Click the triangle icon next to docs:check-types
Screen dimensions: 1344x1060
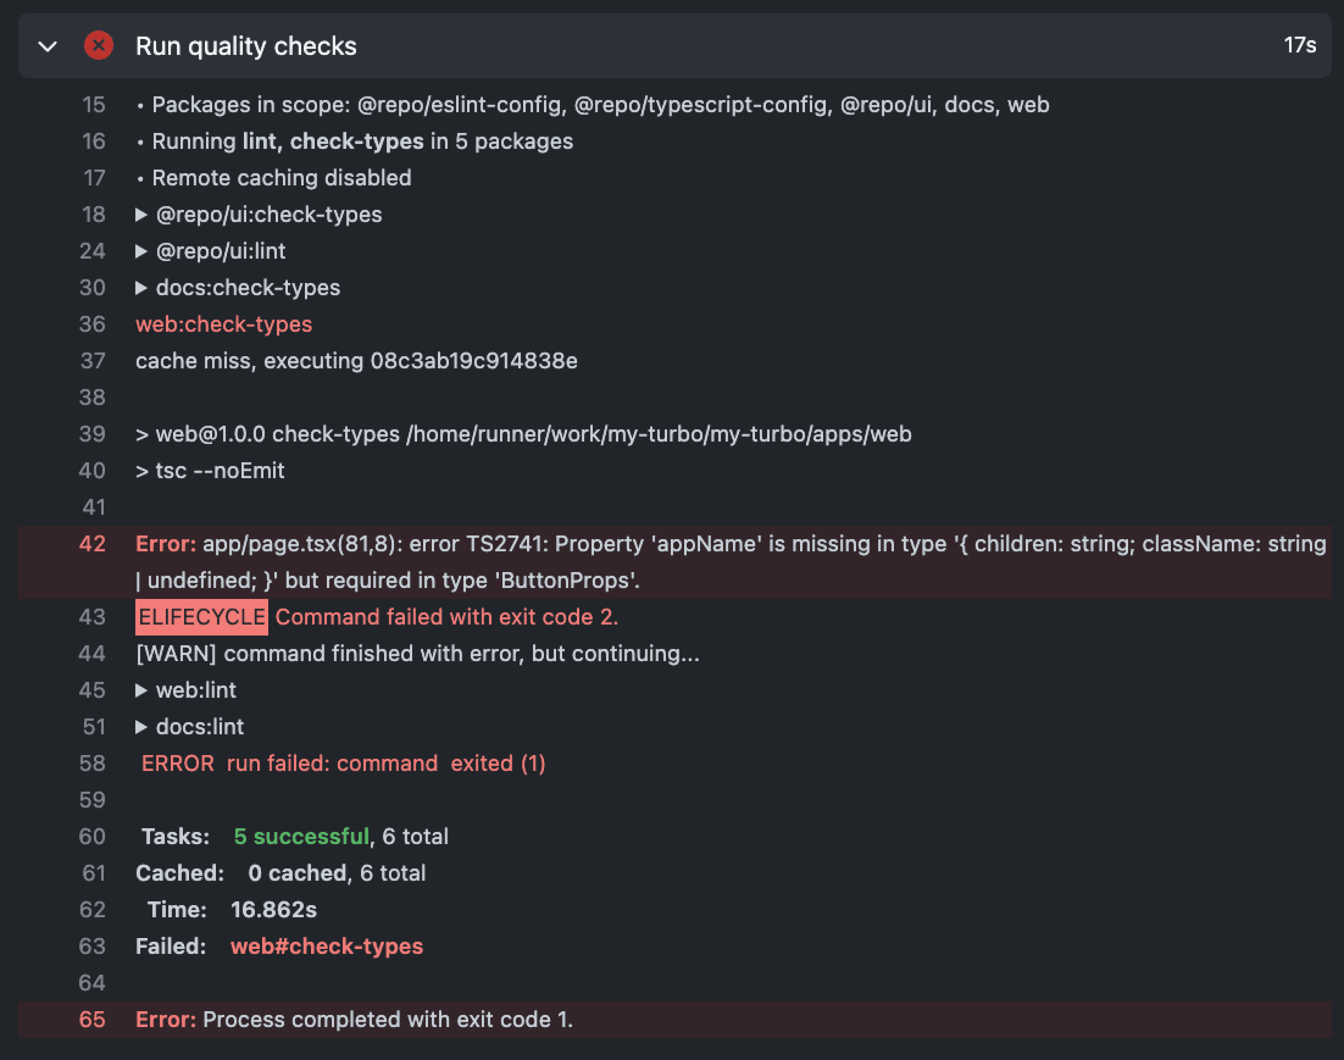click(141, 287)
